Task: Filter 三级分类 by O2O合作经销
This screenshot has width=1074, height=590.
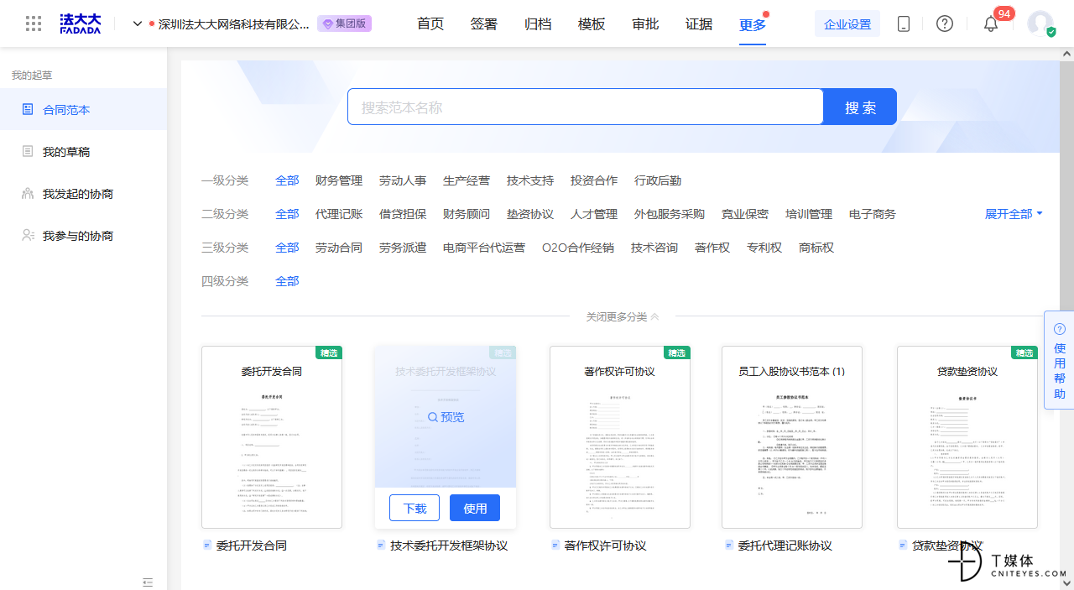Action: 578,248
